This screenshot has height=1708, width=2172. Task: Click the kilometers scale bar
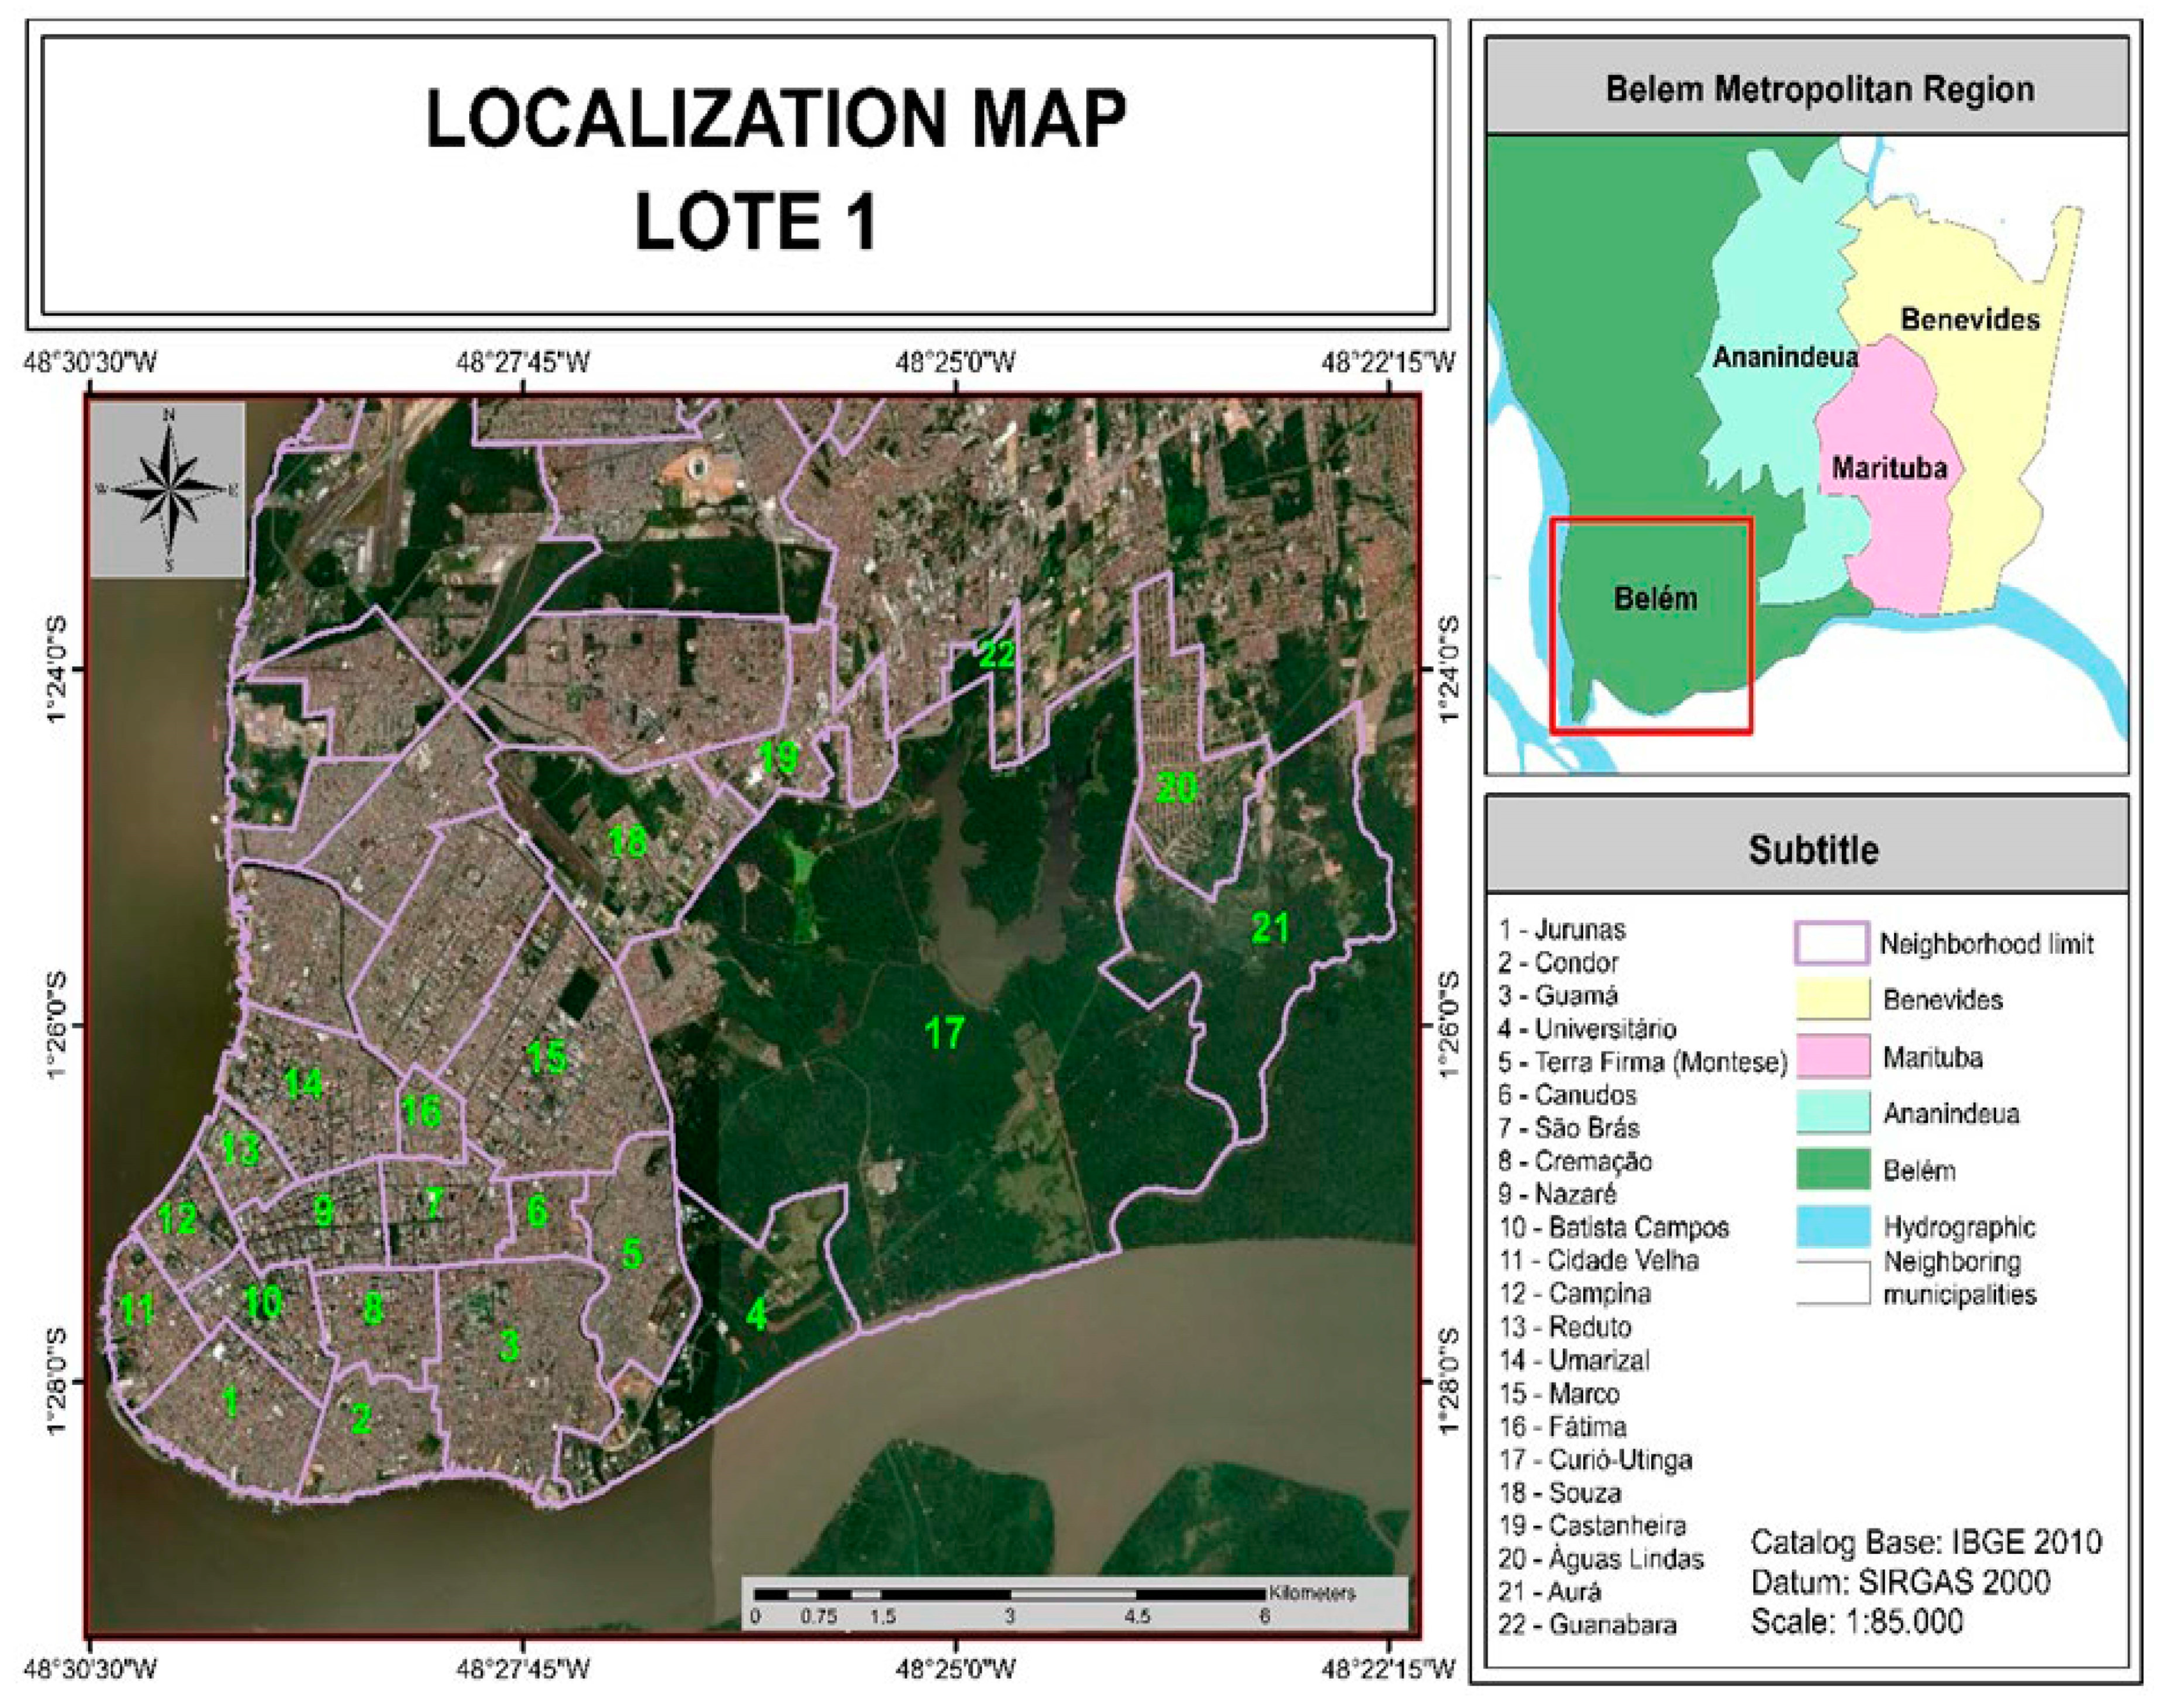point(1010,1594)
